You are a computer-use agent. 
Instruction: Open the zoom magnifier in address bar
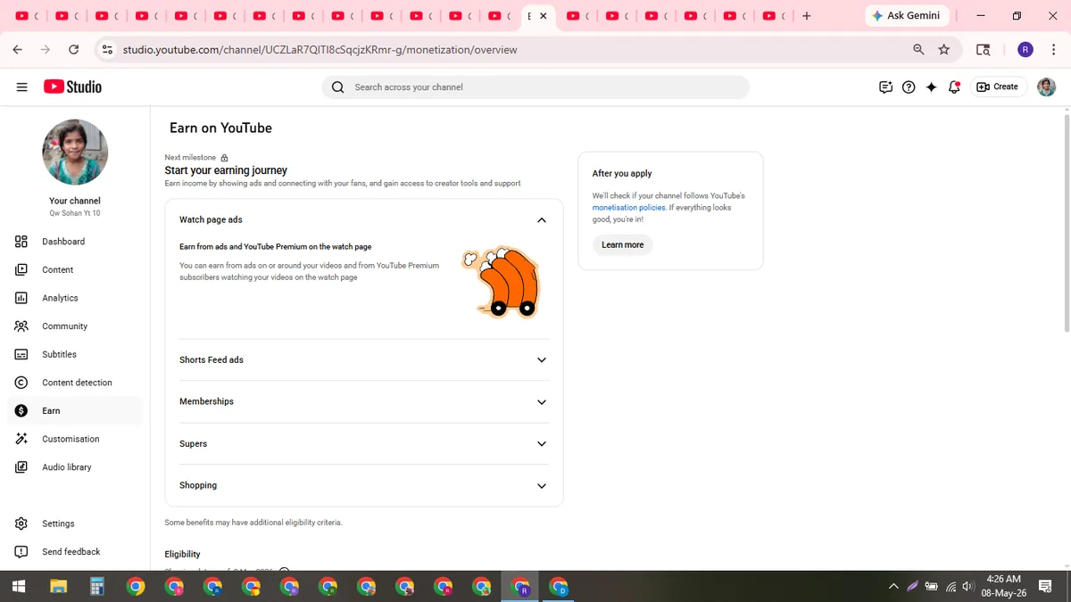pos(918,50)
